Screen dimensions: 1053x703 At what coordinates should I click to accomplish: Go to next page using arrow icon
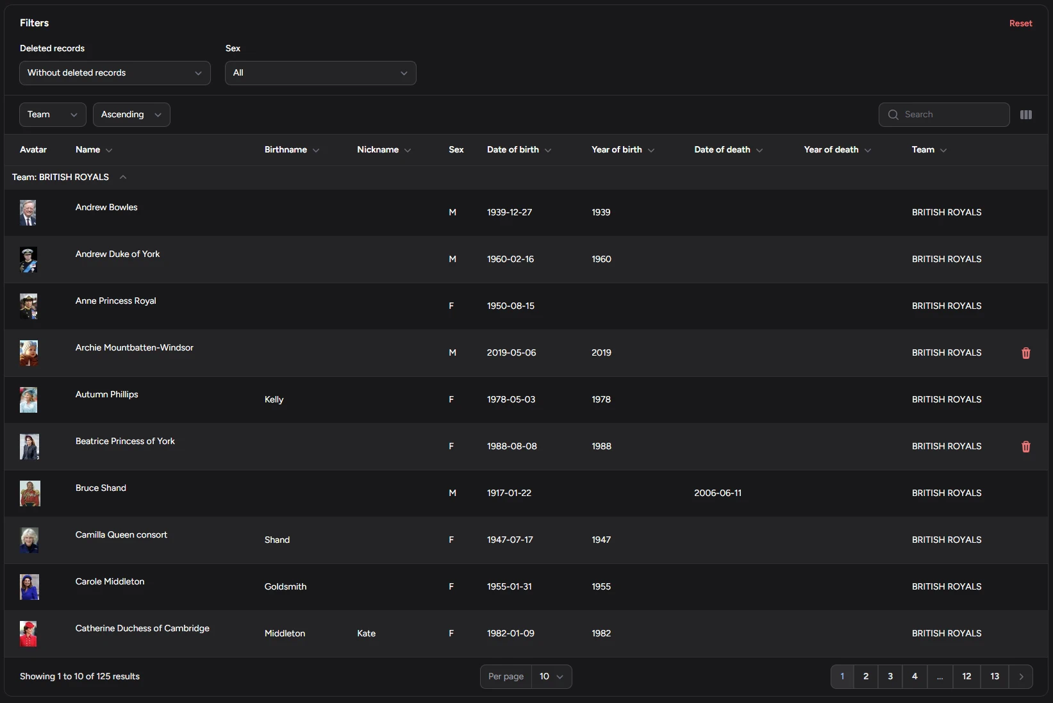coord(1021,677)
